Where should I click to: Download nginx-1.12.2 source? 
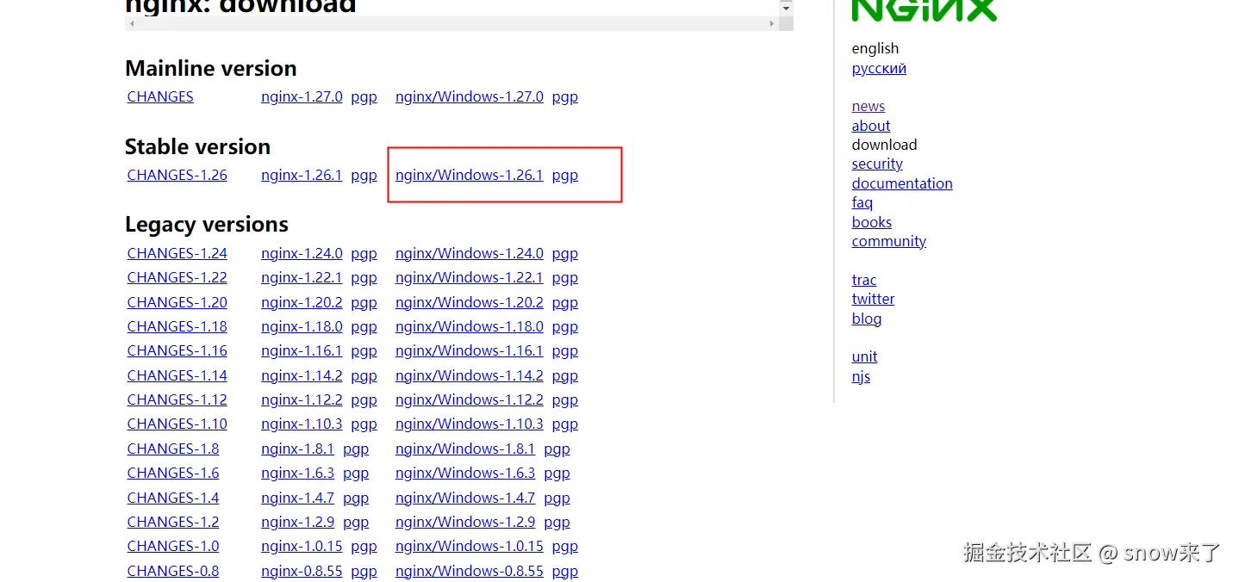(302, 399)
